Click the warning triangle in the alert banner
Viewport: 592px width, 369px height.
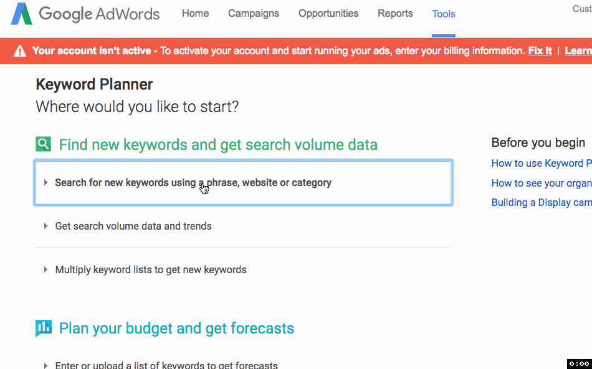tap(19, 50)
